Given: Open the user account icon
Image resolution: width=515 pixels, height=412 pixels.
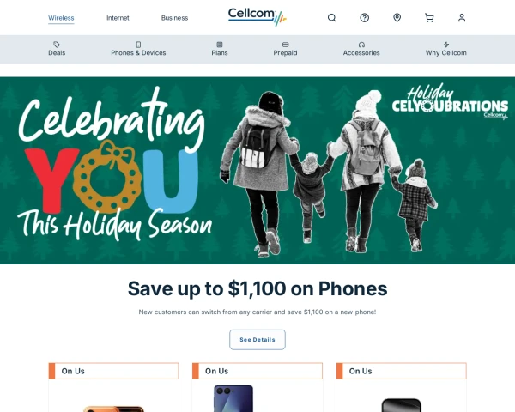Looking at the screenshot, I should point(462,18).
